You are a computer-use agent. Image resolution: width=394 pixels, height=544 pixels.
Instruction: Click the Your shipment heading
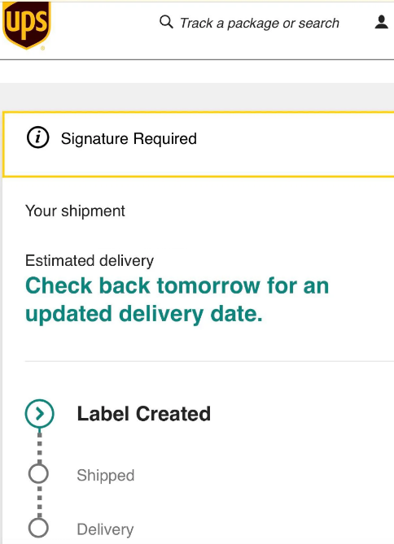pyautogui.click(x=75, y=211)
